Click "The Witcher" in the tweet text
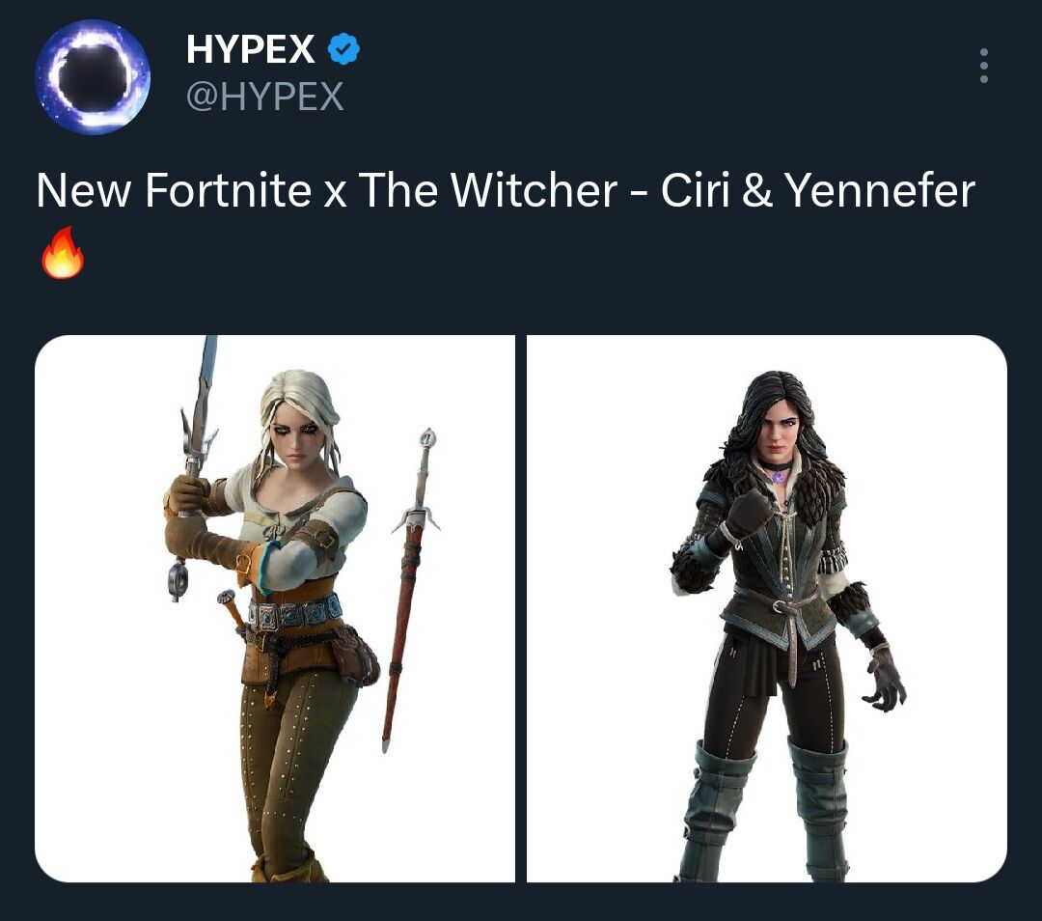The image size is (1042, 921). pyautogui.click(x=488, y=191)
